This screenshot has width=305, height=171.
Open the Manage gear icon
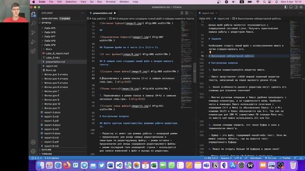(33, 151)
